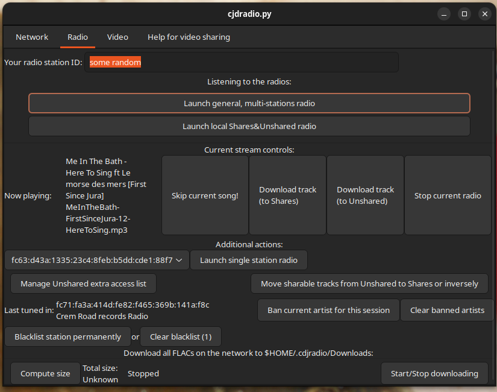Launch general, multi-stations radio
The height and width of the screenshot is (392, 497).
(x=249, y=103)
